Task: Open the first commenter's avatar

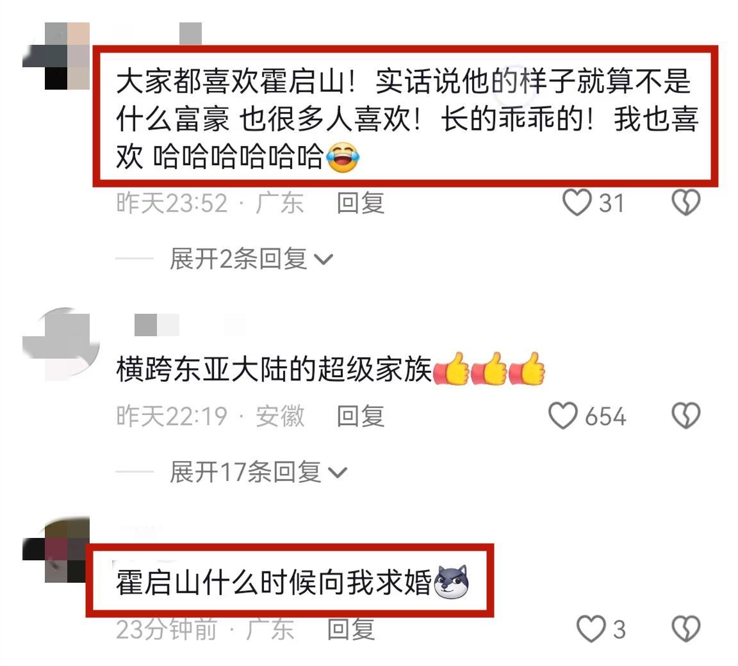Action: point(56,56)
